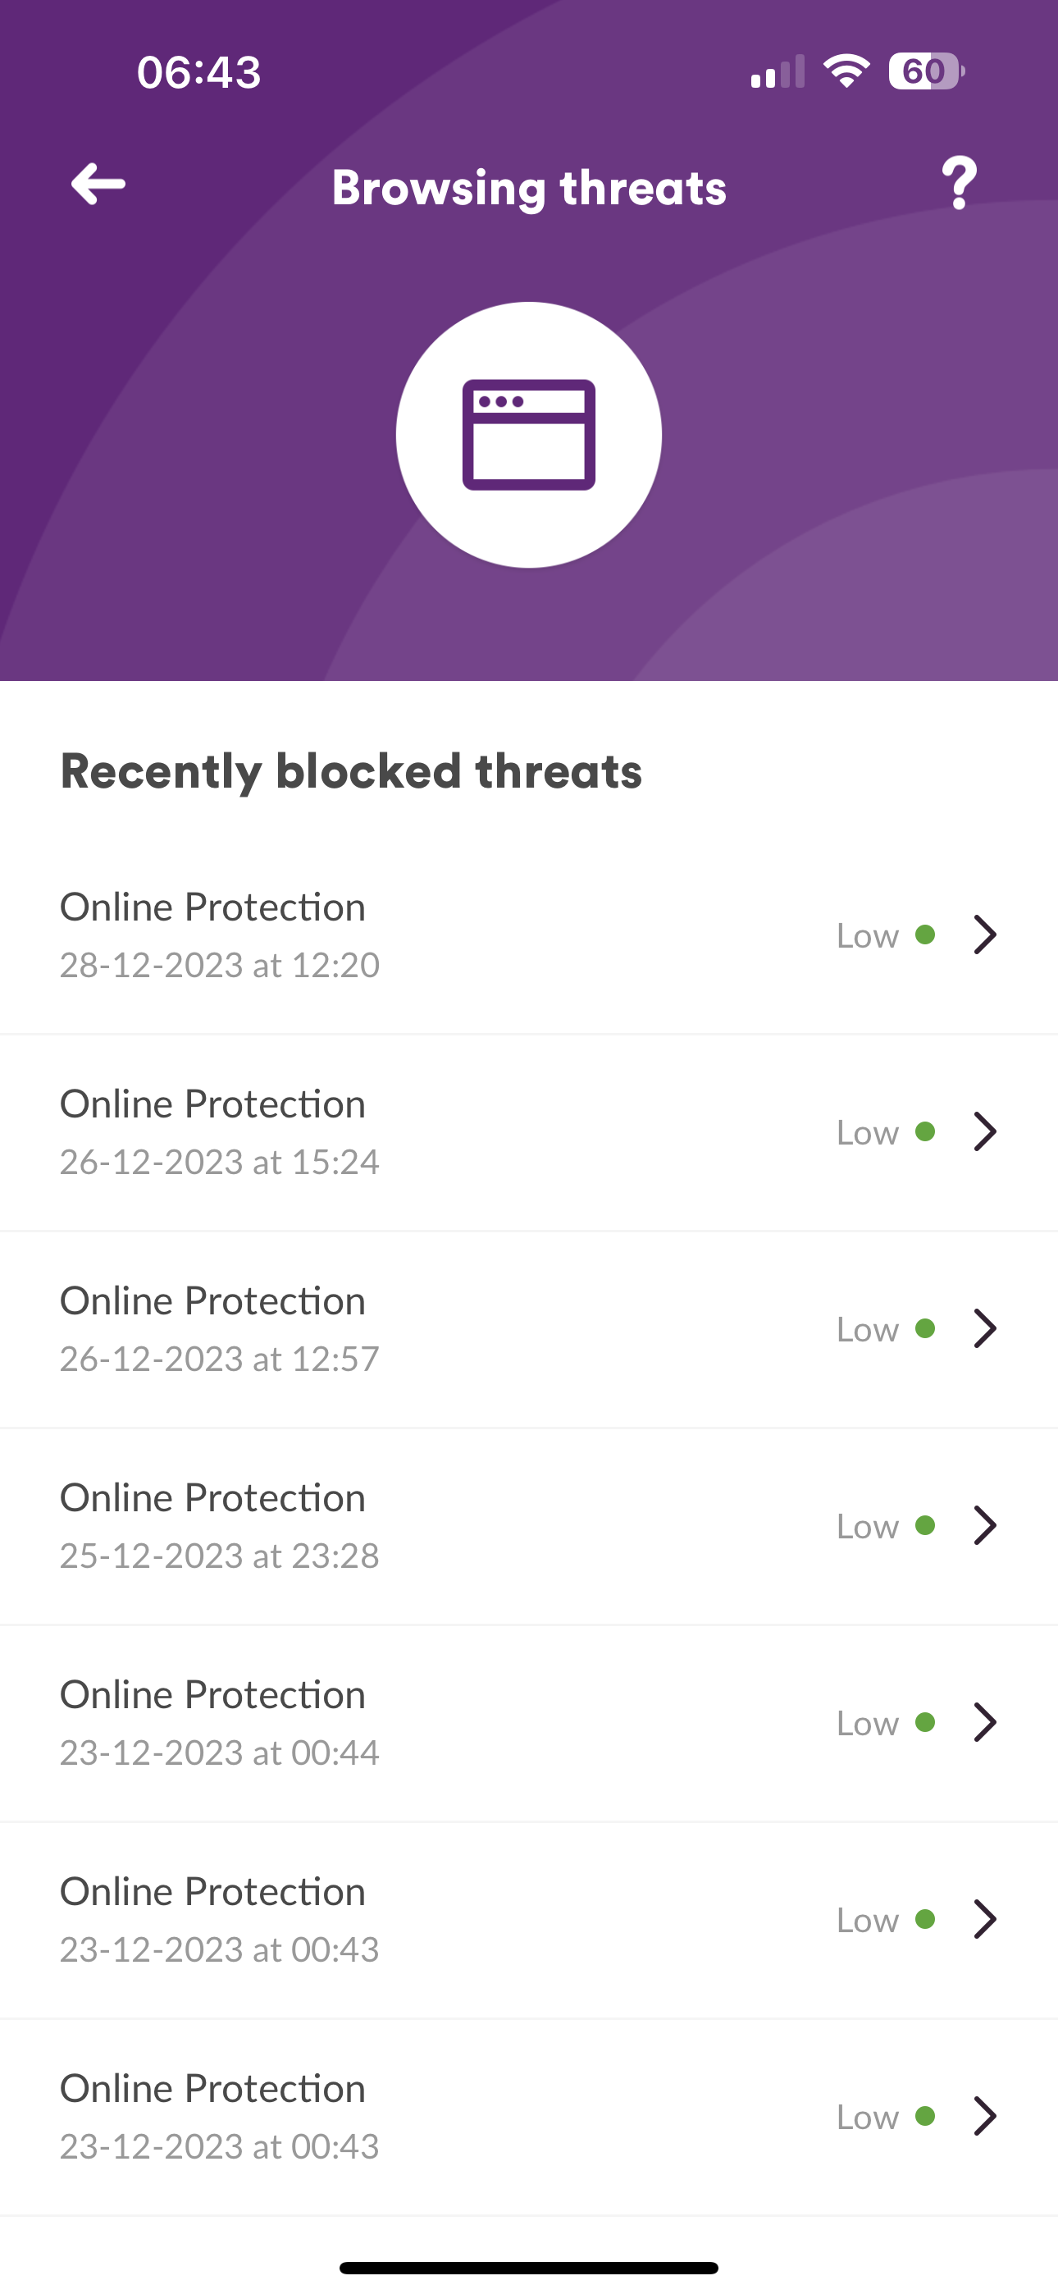Expand the 28-12-2023 at 12:20 threat chevron
Image resolution: width=1058 pixels, height=2294 pixels.
[x=985, y=935]
